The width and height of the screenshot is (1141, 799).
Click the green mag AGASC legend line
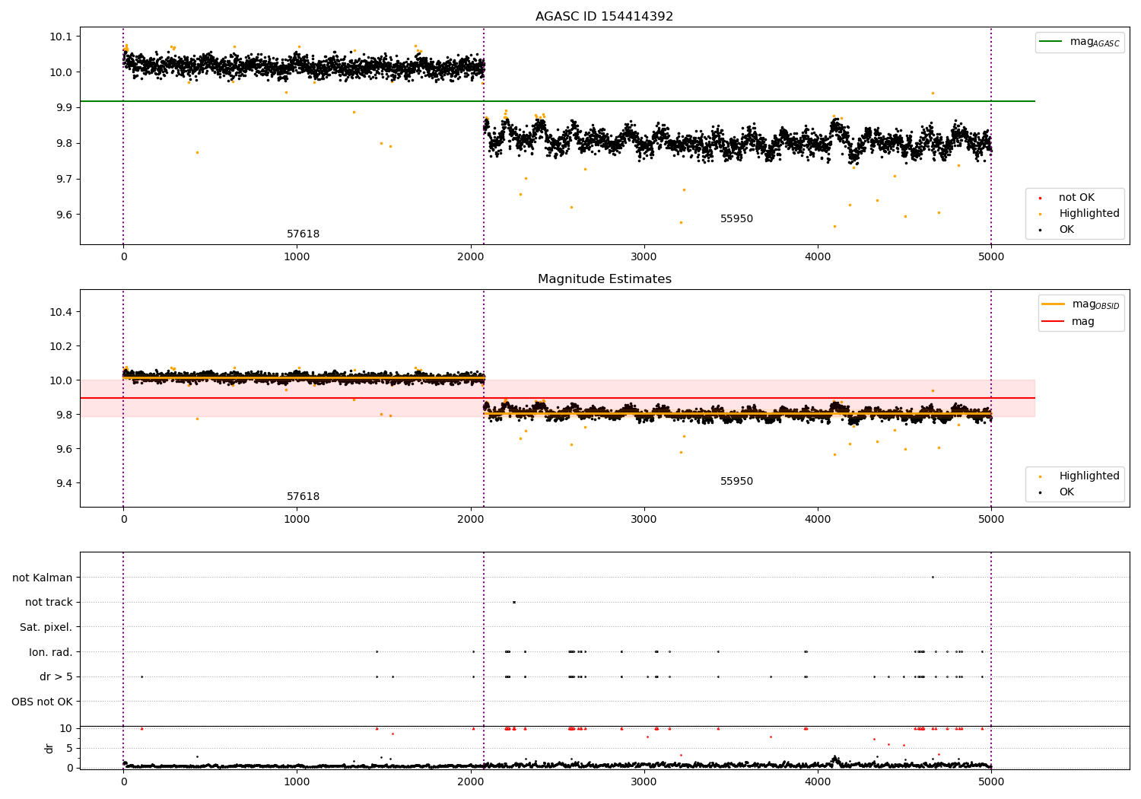click(1051, 42)
